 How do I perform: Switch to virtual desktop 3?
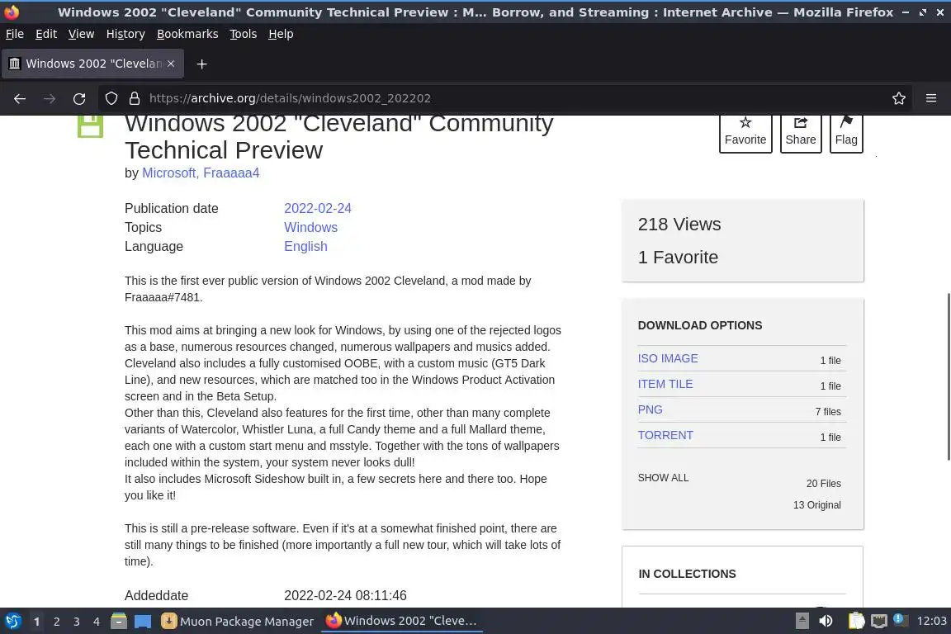pos(77,622)
